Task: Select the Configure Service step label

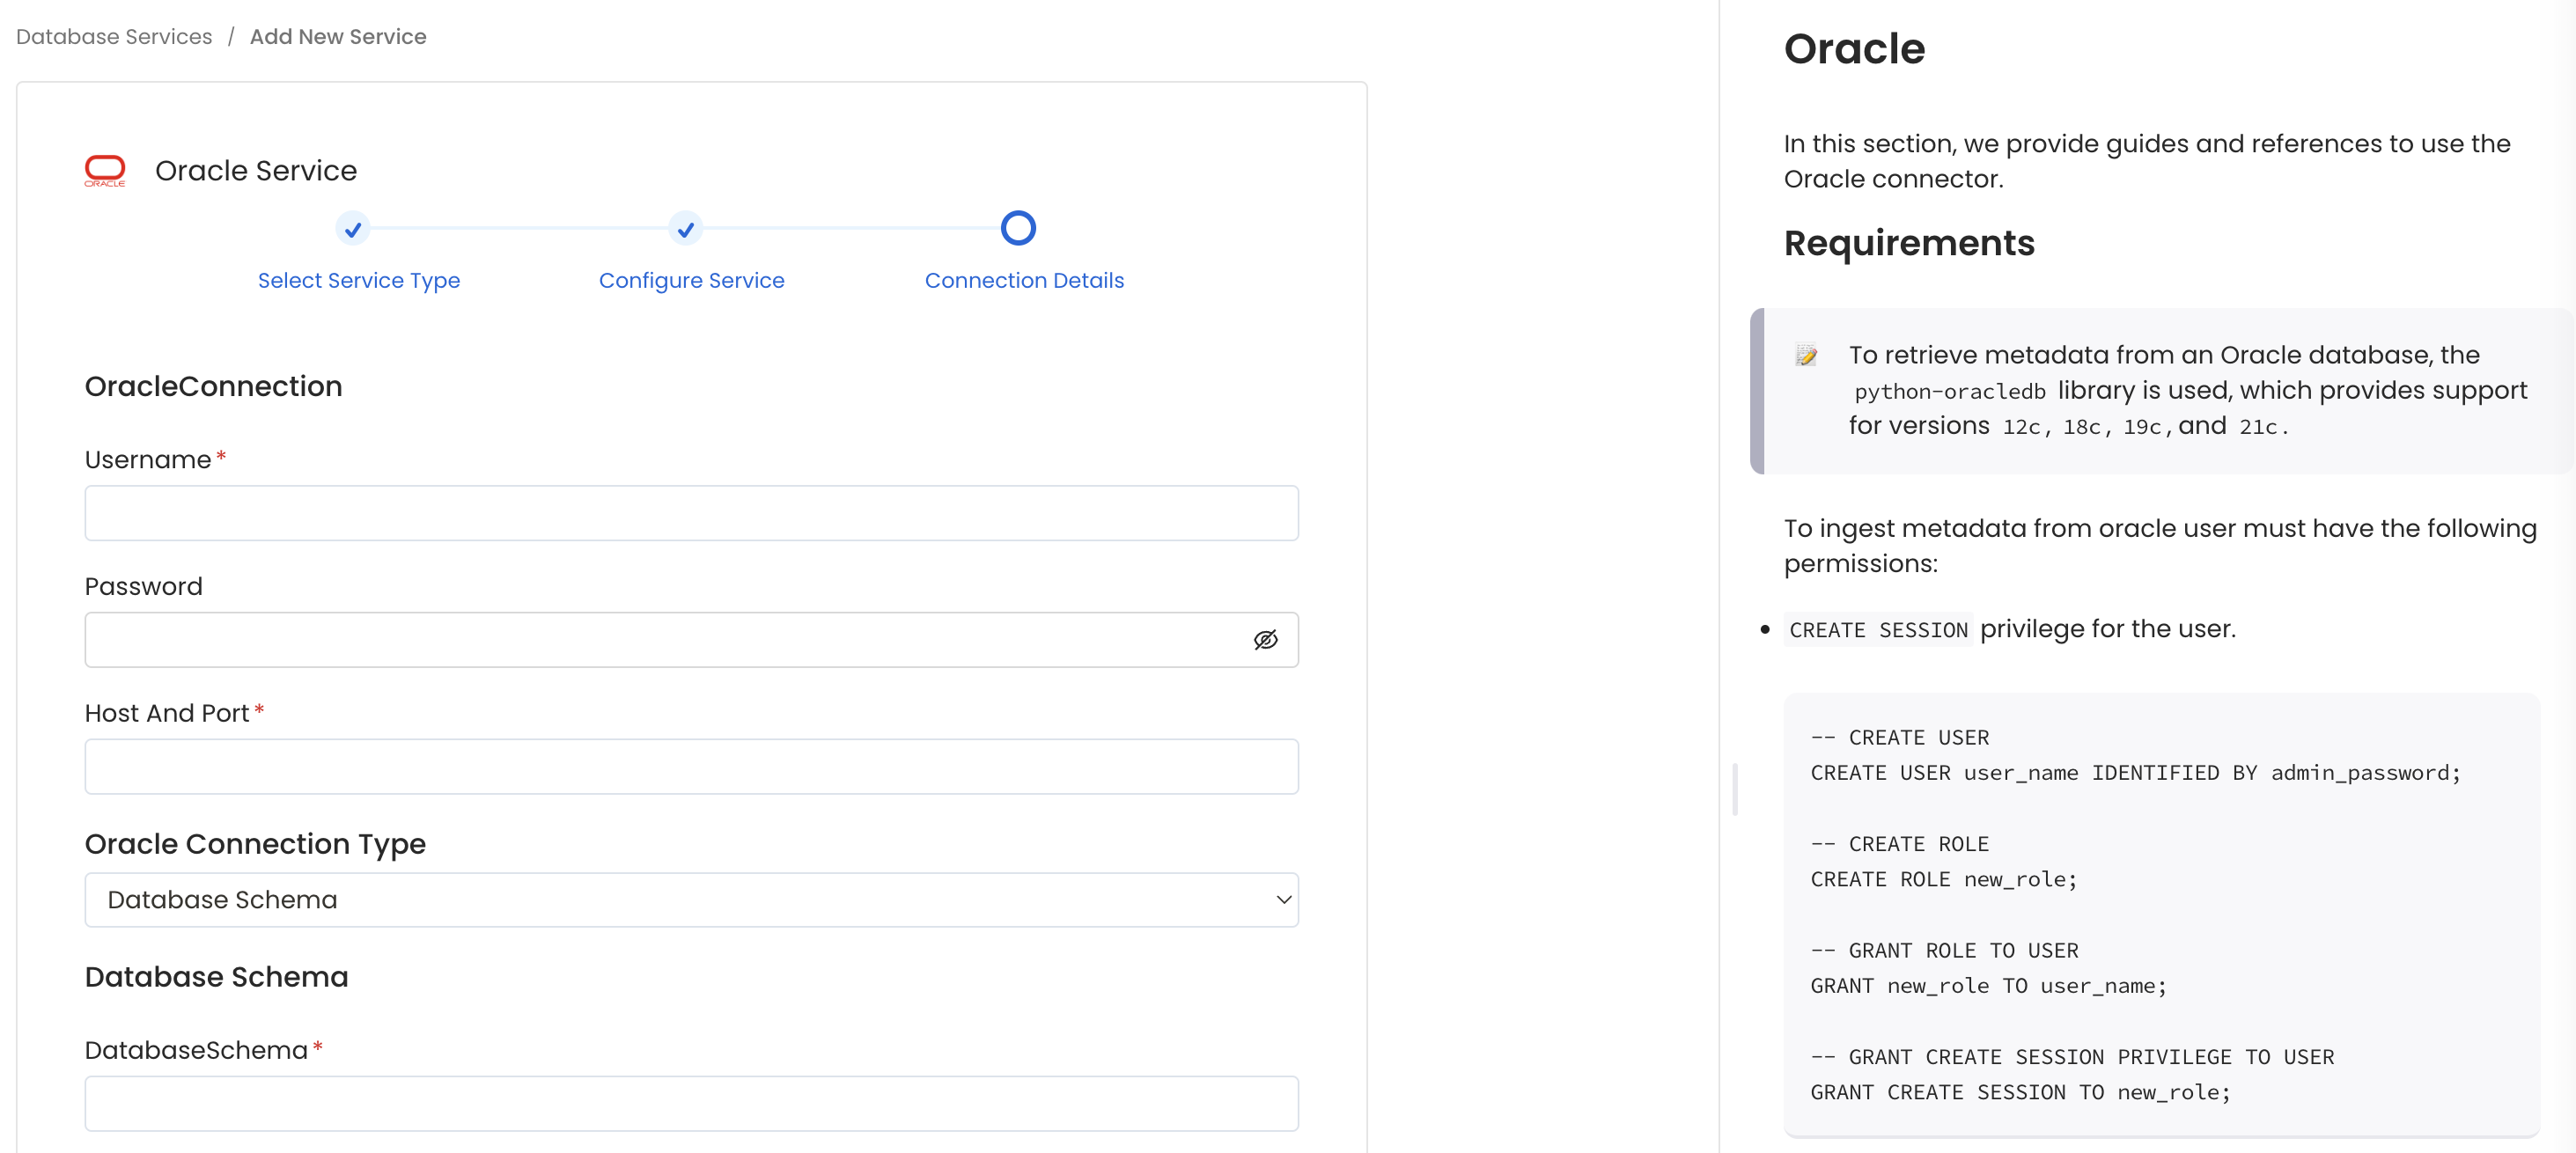Action: (x=691, y=280)
